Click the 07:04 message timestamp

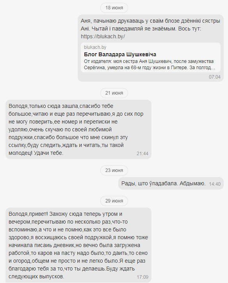(214, 77)
